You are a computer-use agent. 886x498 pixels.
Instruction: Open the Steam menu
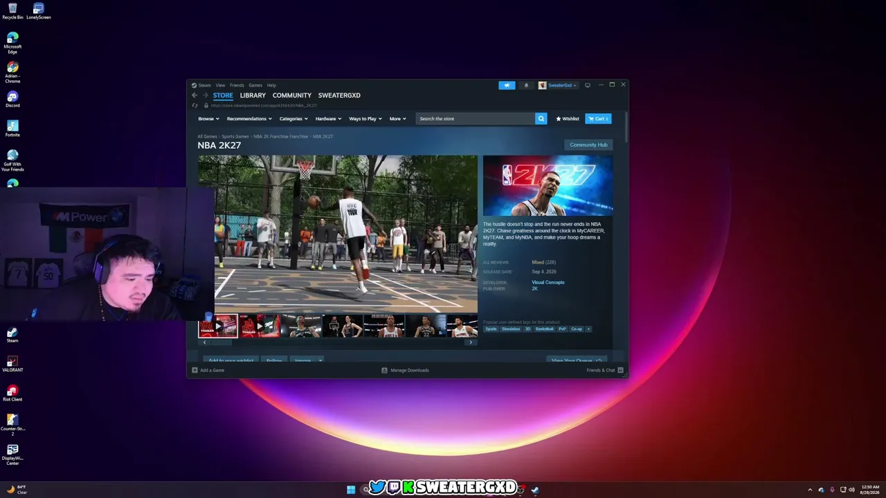click(x=204, y=85)
